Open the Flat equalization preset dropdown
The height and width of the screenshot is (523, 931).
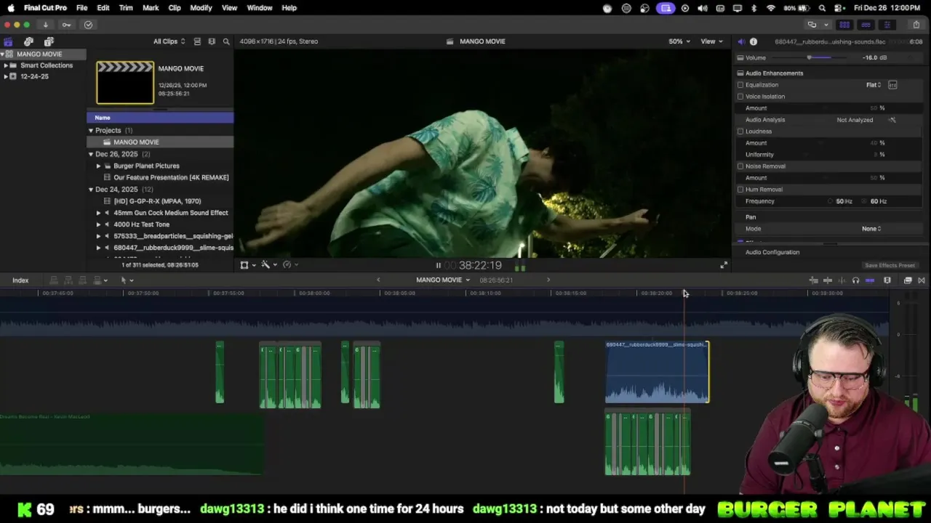click(874, 85)
